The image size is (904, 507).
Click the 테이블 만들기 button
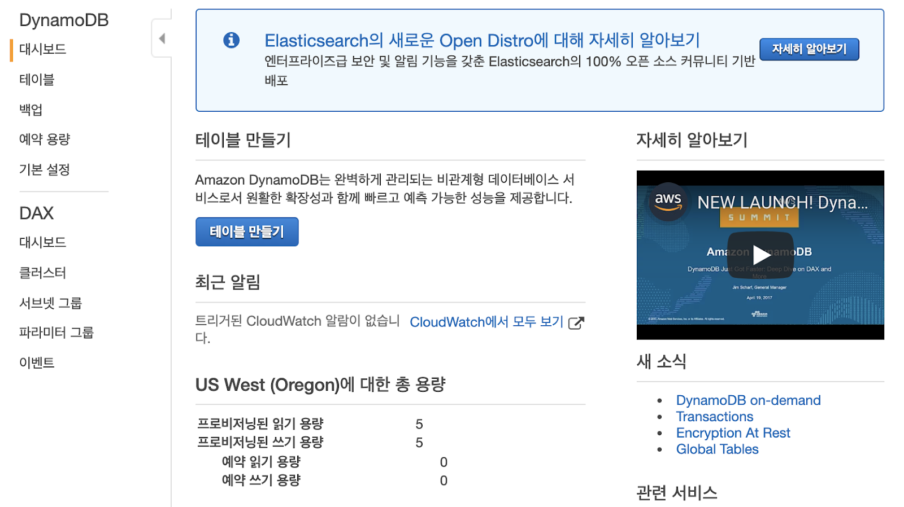(x=247, y=231)
